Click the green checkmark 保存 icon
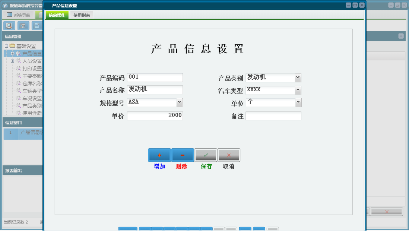409x244 pixels. (x=206, y=155)
